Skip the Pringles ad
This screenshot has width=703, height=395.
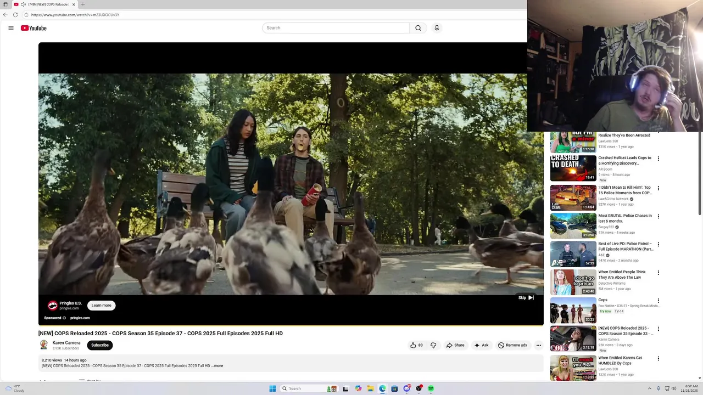(526, 298)
